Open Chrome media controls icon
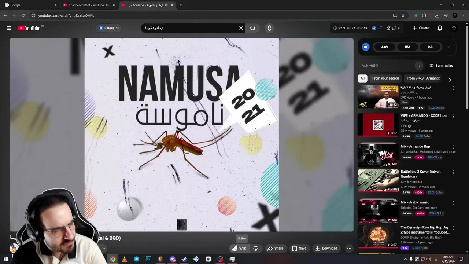 (x=446, y=15)
